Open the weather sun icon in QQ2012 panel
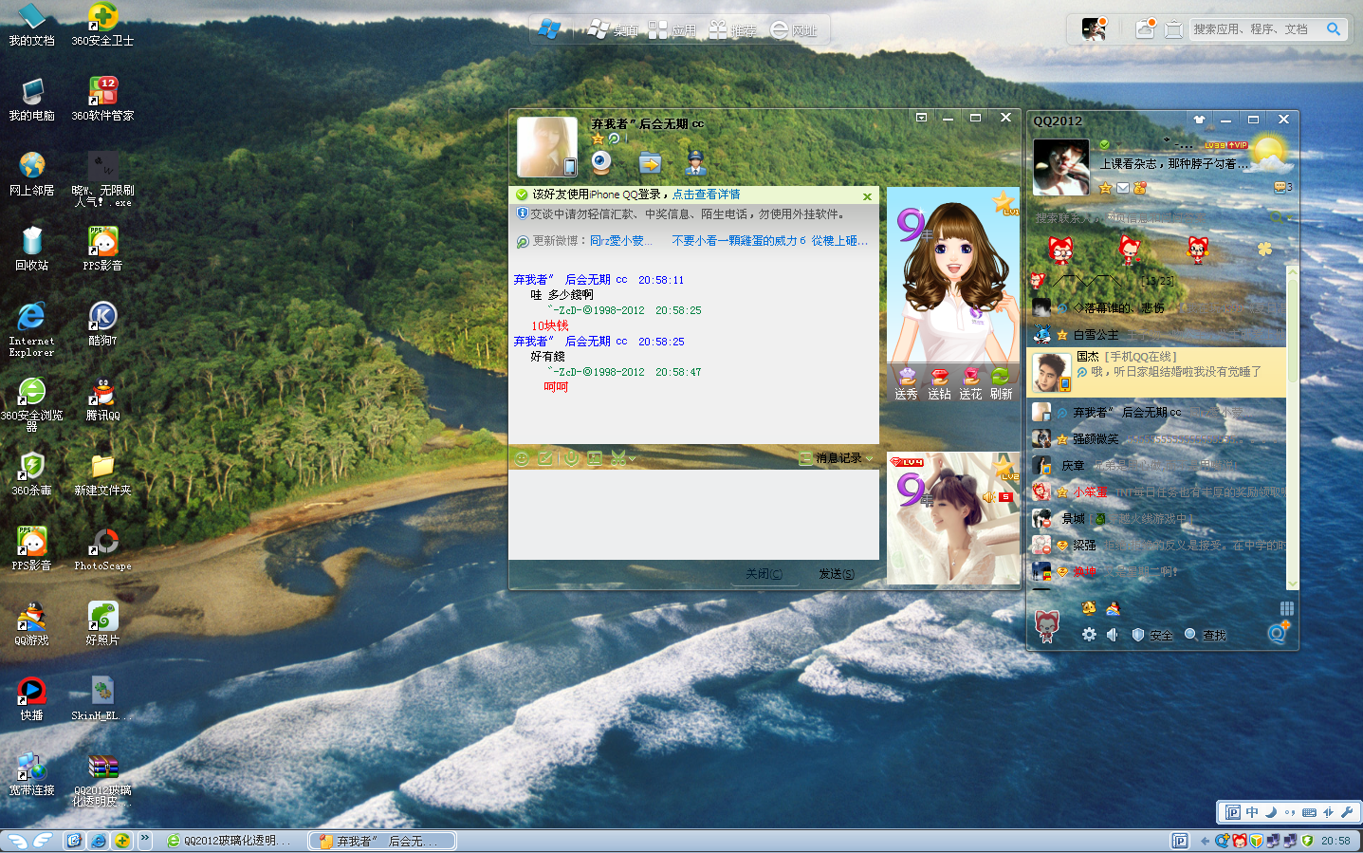This screenshot has height=853, width=1363. click(x=1269, y=152)
